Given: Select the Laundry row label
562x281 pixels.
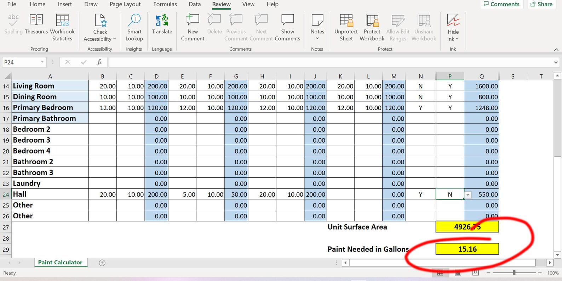Looking at the screenshot, I should (50, 183).
